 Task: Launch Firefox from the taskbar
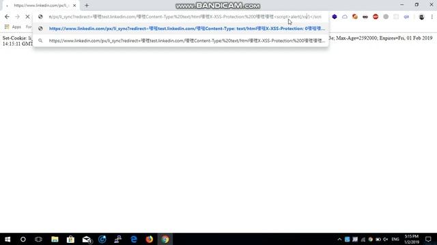[150, 239]
